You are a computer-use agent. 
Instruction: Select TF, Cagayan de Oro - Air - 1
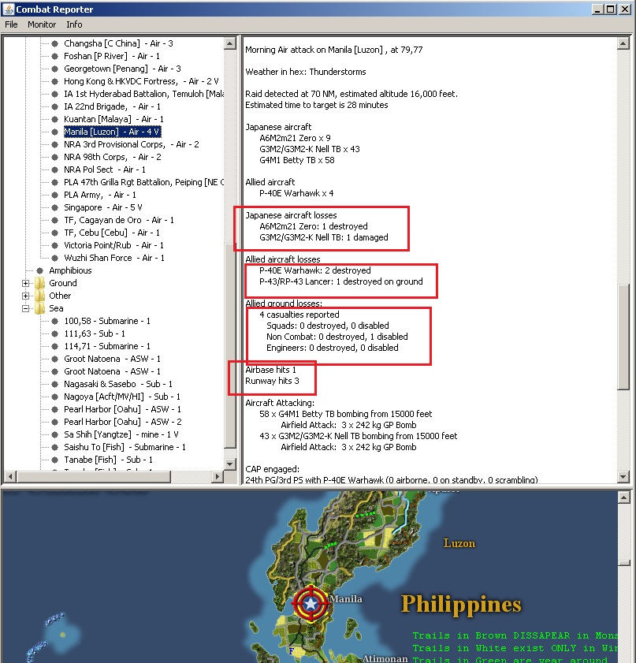119,220
